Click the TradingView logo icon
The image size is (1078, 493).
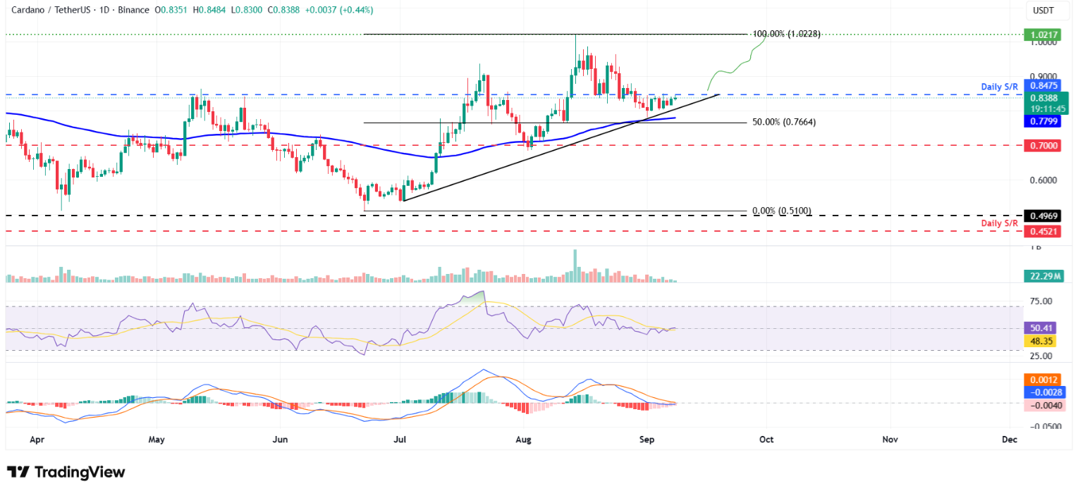[18, 472]
